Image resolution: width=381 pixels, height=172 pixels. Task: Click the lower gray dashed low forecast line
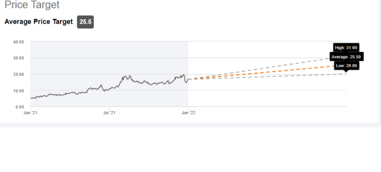(267, 76)
